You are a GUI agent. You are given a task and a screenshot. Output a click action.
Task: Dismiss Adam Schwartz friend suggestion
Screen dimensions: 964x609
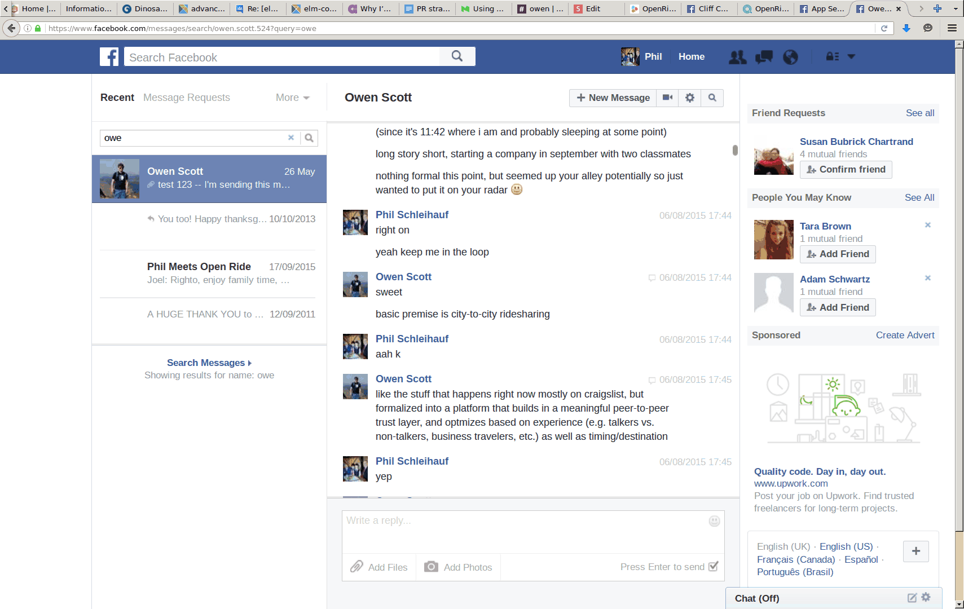tap(927, 278)
